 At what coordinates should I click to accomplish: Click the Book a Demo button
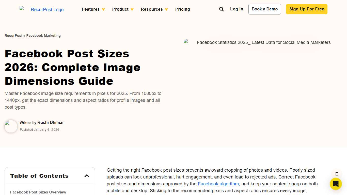[264, 9]
